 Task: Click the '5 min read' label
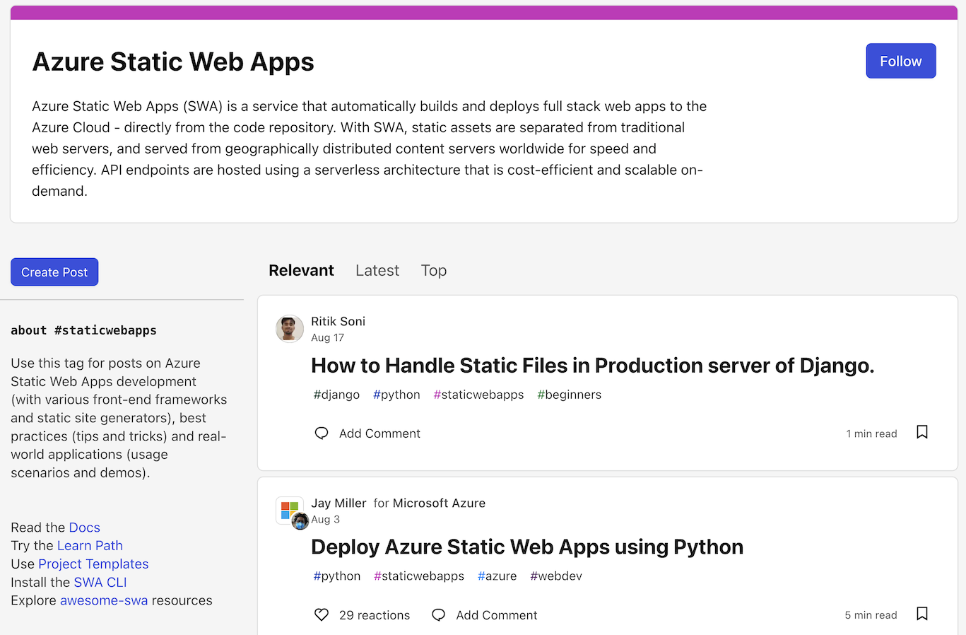click(x=871, y=616)
